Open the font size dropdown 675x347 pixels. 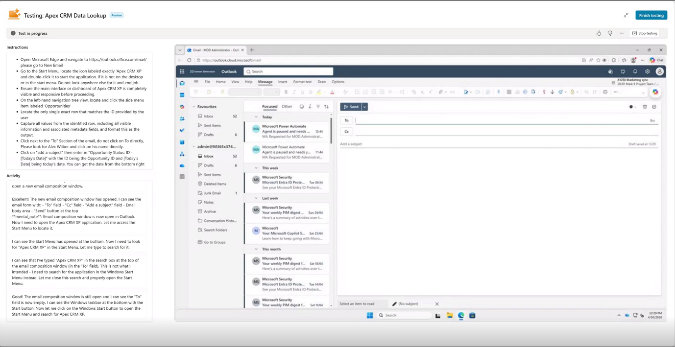pos(271,92)
